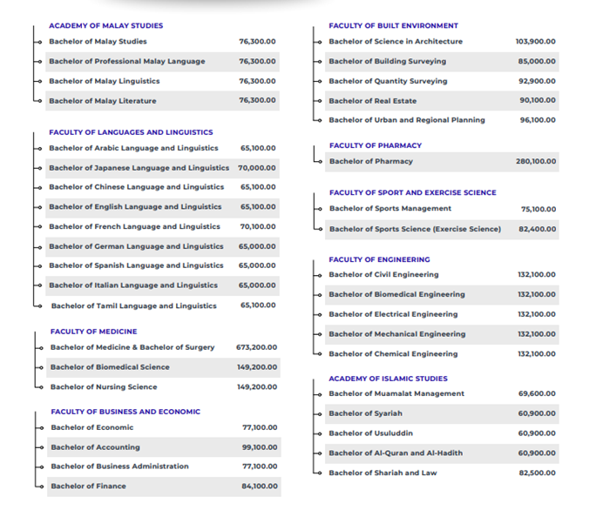Select the 280,100.00 fee value
603x510 pixels.
coord(536,161)
